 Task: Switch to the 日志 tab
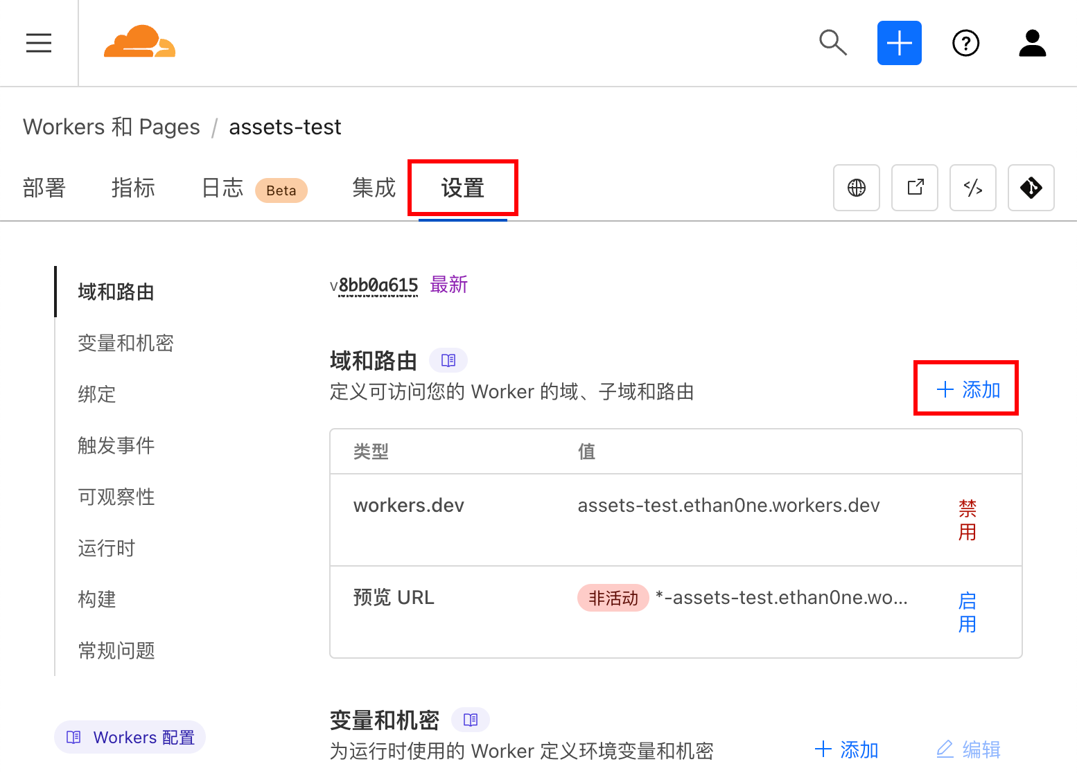pos(222,188)
